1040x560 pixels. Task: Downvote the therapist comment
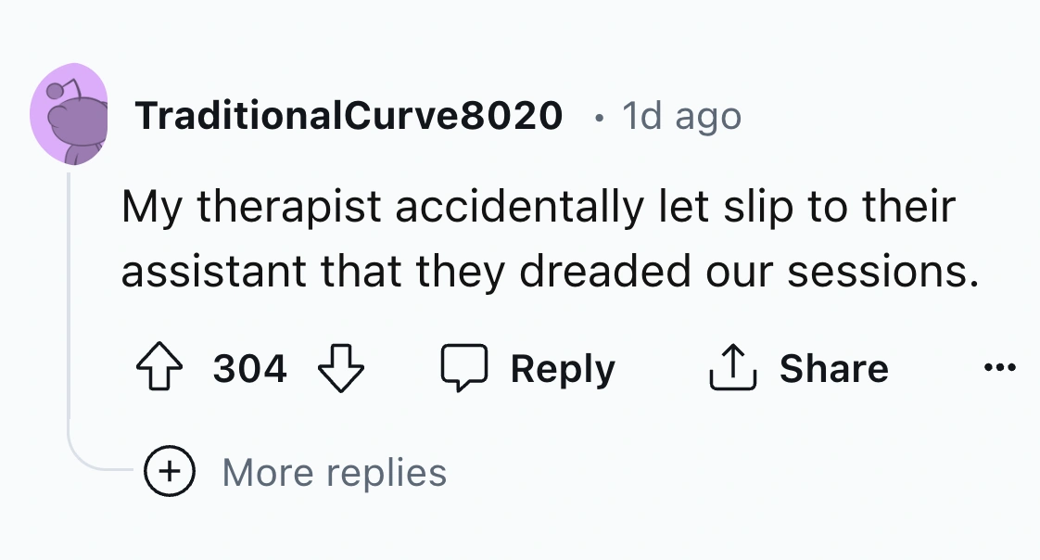click(x=340, y=369)
